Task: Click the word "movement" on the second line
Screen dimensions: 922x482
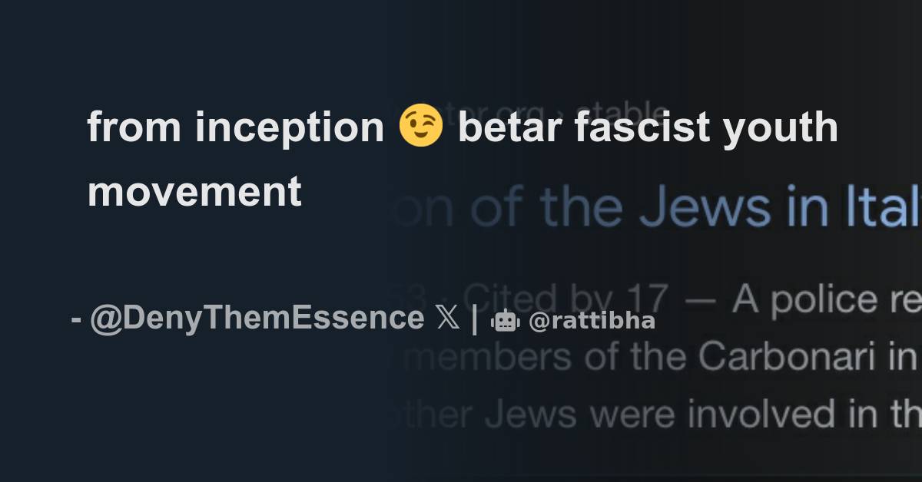Action: (194, 190)
